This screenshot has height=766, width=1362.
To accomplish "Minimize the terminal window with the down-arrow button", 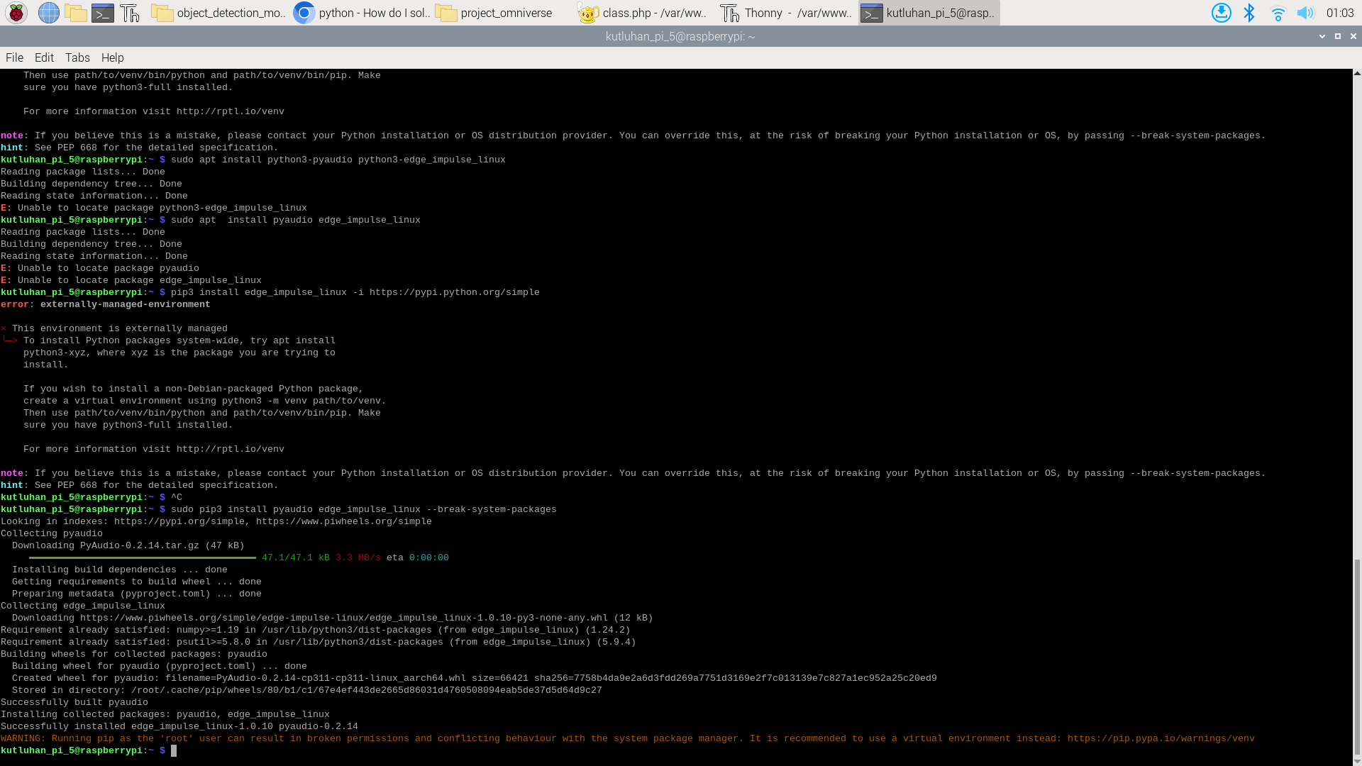I will point(1322,36).
